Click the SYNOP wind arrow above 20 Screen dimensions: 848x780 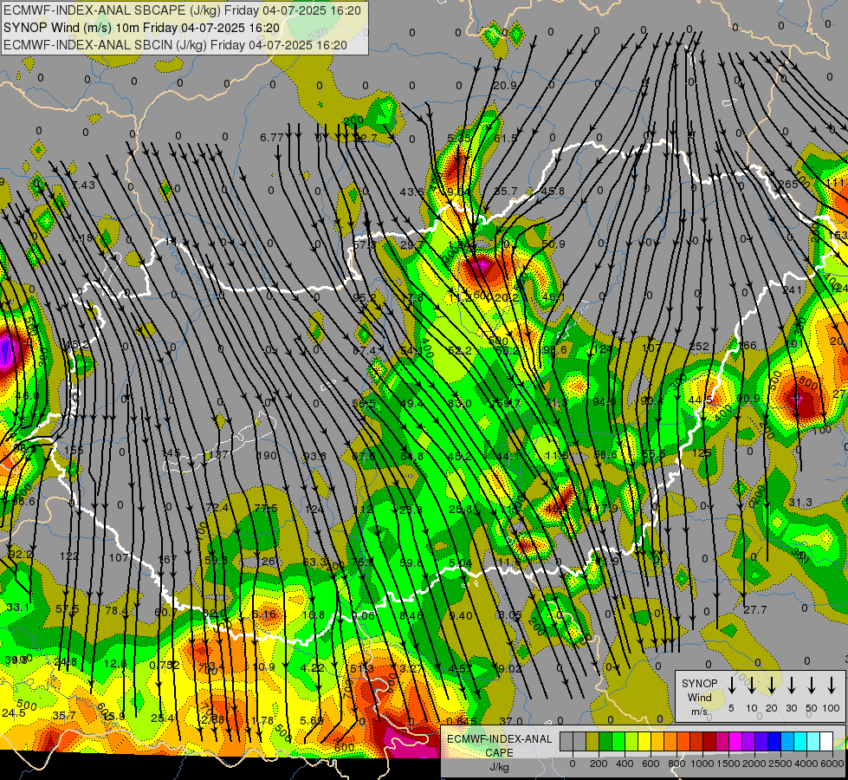(x=771, y=685)
